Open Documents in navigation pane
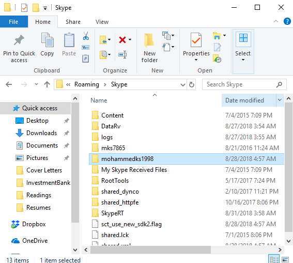 [x=42, y=145]
